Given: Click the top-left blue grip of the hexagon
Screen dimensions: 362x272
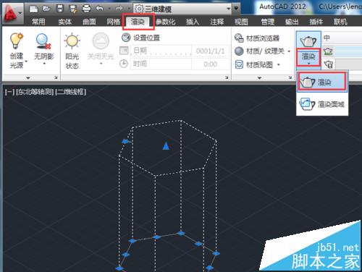Looking at the screenshot, I should 125,141.
